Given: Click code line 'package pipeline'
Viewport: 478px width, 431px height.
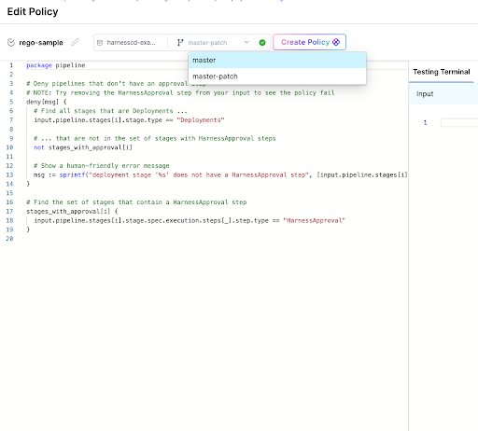Looking at the screenshot, I should point(56,65).
